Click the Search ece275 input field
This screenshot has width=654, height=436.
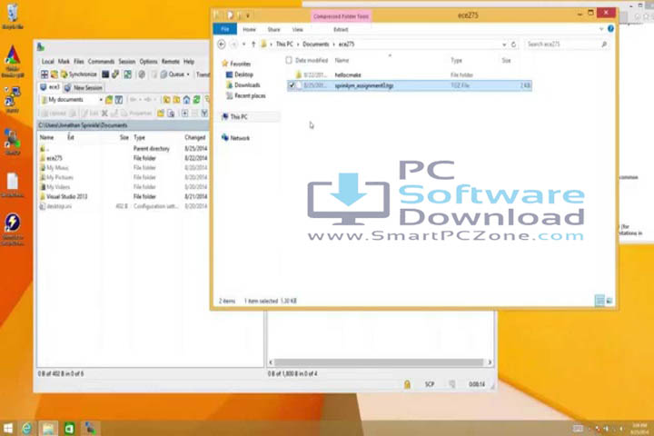567,45
